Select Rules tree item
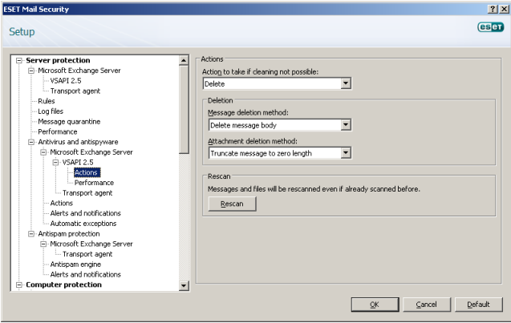Viewport: 511px width, 323px height. (x=47, y=101)
